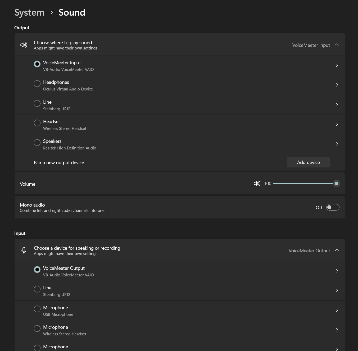Open output Line Steinberg UR12 properties chevron
Screen dimensions: 358x351
(337, 105)
